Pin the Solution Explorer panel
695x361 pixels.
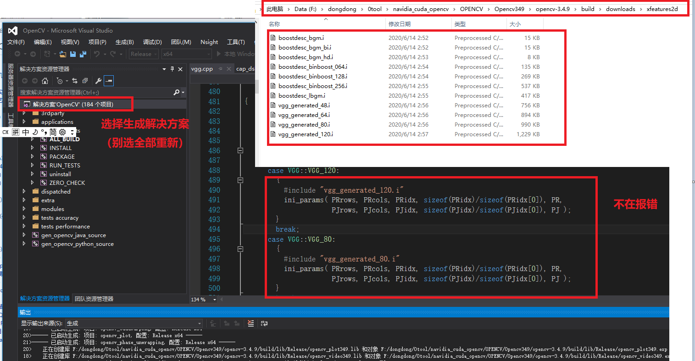[x=172, y=69]
